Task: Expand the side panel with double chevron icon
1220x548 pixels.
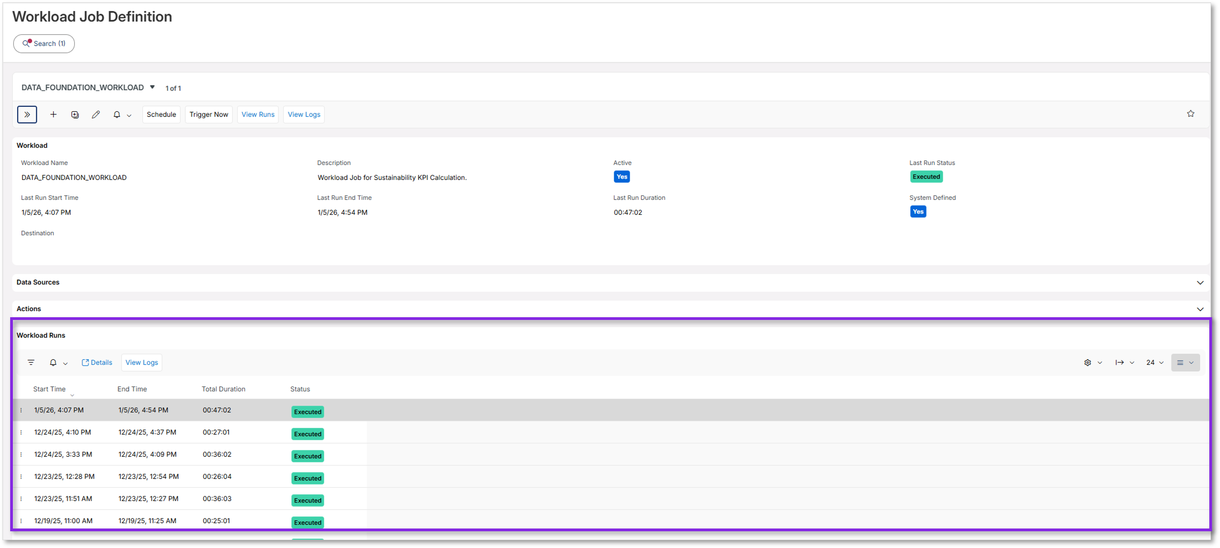Action: tap(27, 114)
